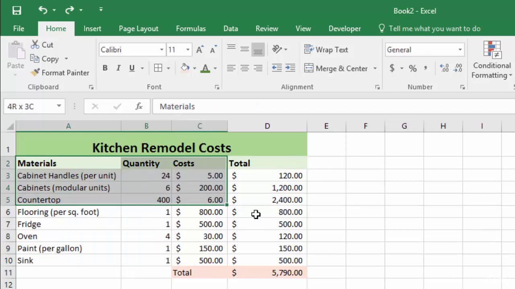Increase the cell indent
This screenshot has width=515, height=289.
click(x=290, y=68)
